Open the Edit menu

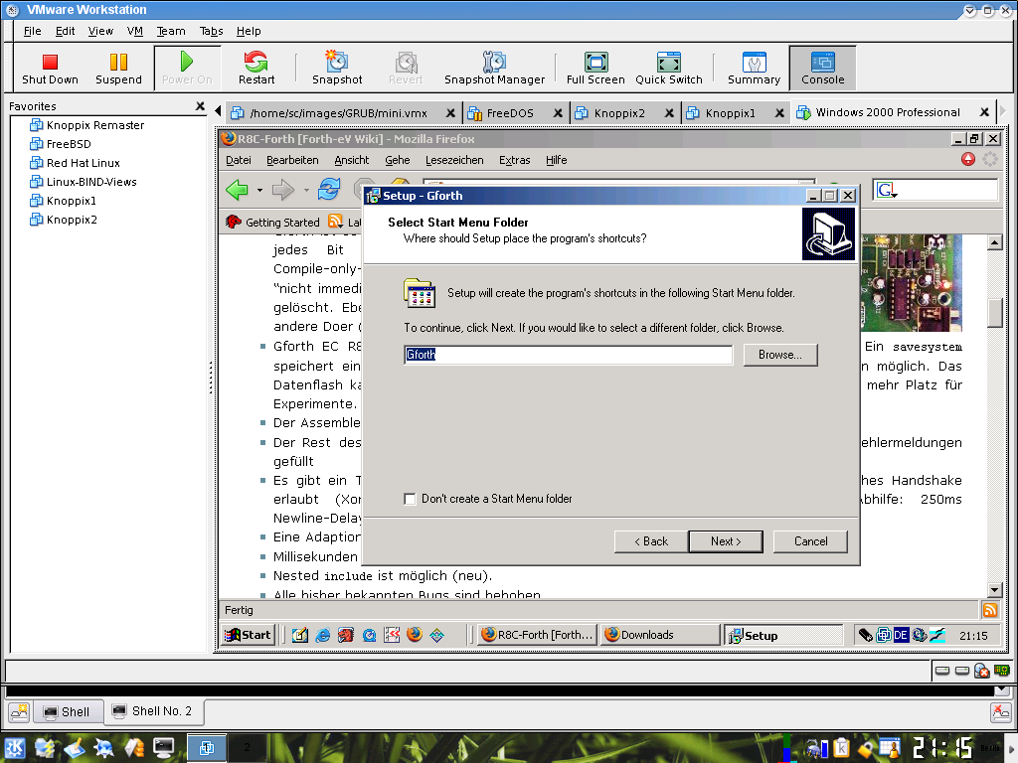(x=65, y=31)
